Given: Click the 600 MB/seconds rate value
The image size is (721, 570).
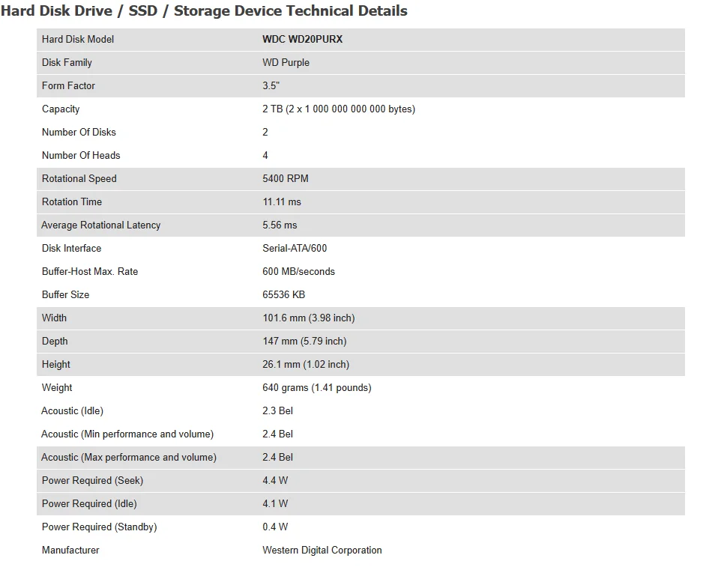Looking at the screenshot, I should 298,271.
